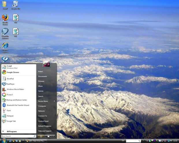Screen dimensions: 179x143
Task: Click the taskbar clock
Action: 175,141
